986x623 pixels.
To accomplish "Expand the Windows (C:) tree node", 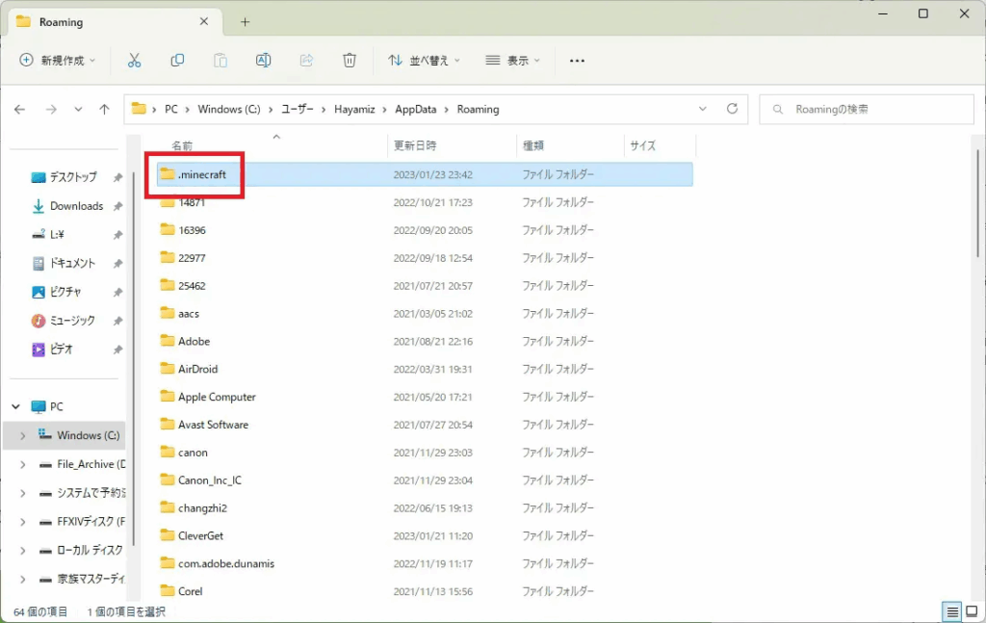I will click(22, 436).
